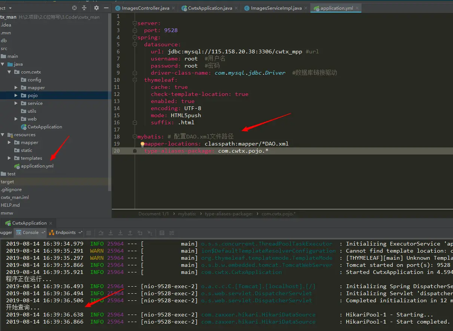Click the Trace Current Stream Chain icon
The image size is (453, 331).
[172, 233]
